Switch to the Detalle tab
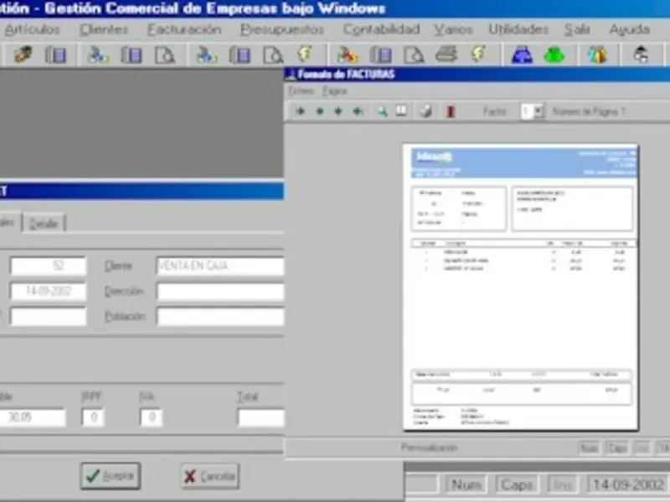The width and height of the screenshot is (670, 502). click(44, 223)
